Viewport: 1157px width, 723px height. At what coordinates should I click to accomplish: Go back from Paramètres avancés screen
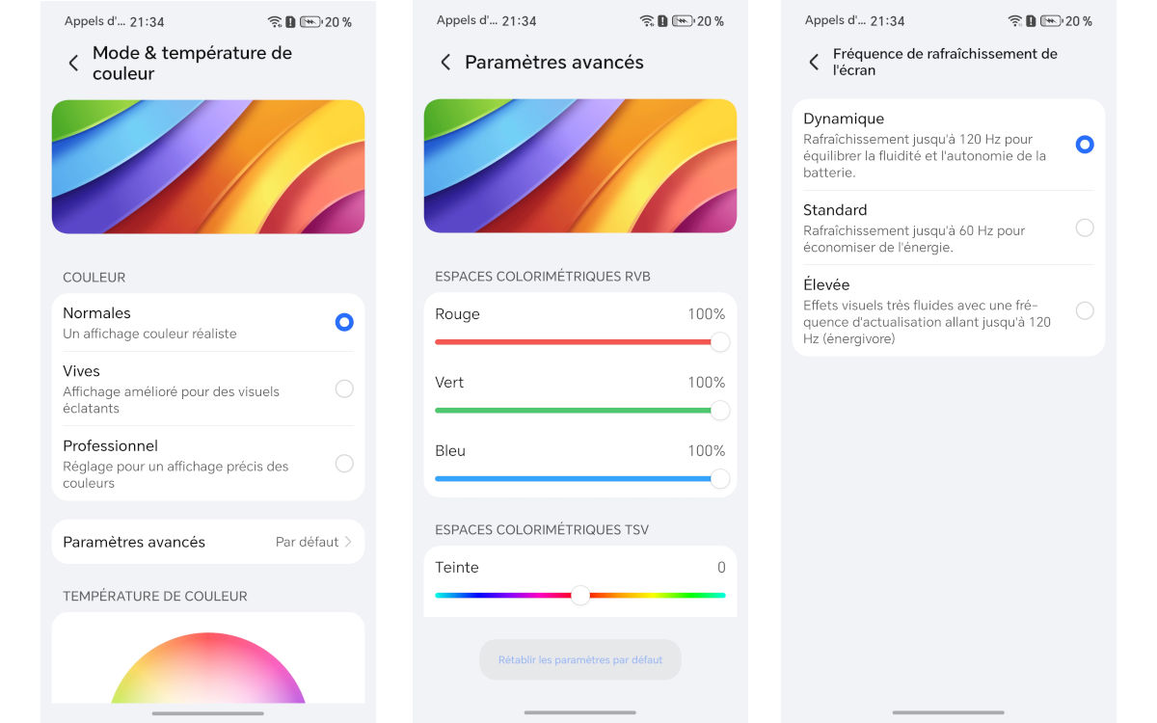445,63
